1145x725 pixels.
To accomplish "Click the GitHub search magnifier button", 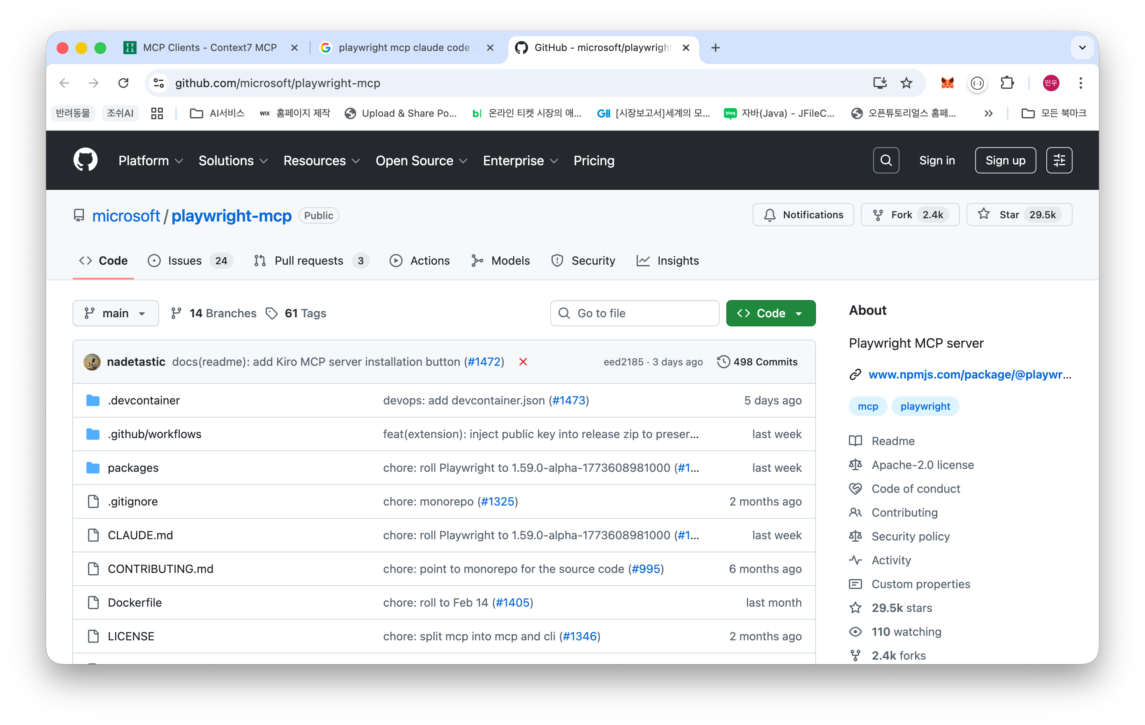I will coord(885,160).
